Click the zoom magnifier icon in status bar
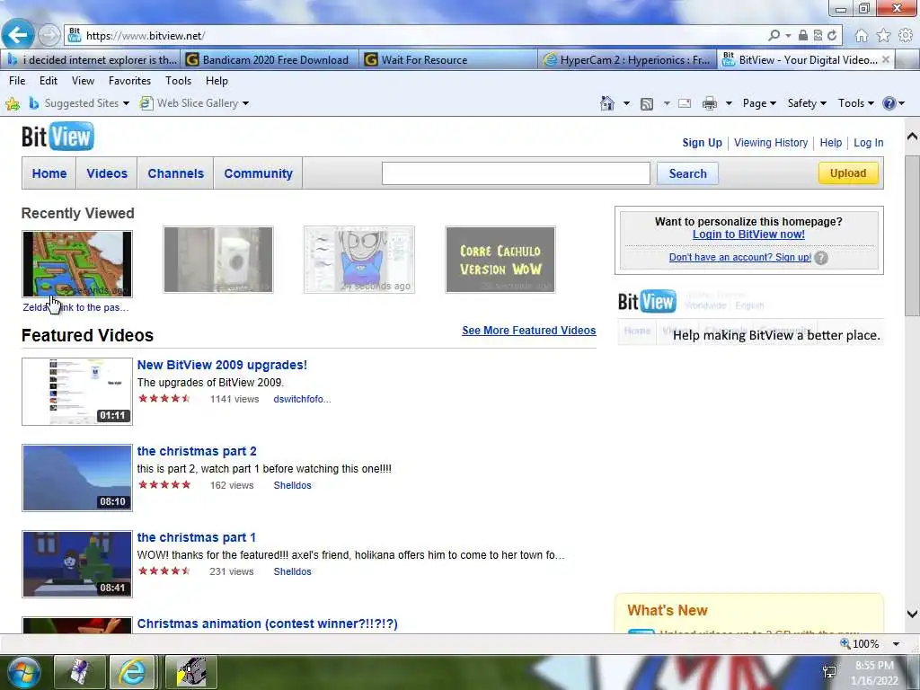This screenshot has width=920, height=690. [x=845, y=643]
